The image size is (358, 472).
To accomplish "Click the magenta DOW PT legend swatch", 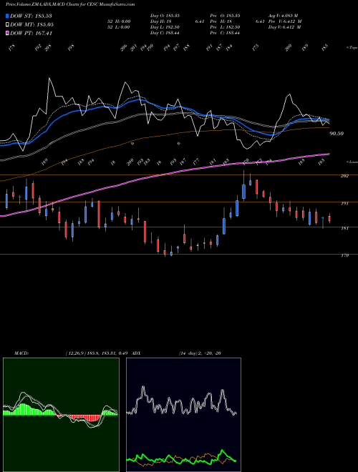I will coord(7,33).
